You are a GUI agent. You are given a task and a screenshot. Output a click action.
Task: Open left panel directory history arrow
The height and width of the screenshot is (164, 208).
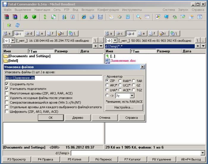[101, 46]
